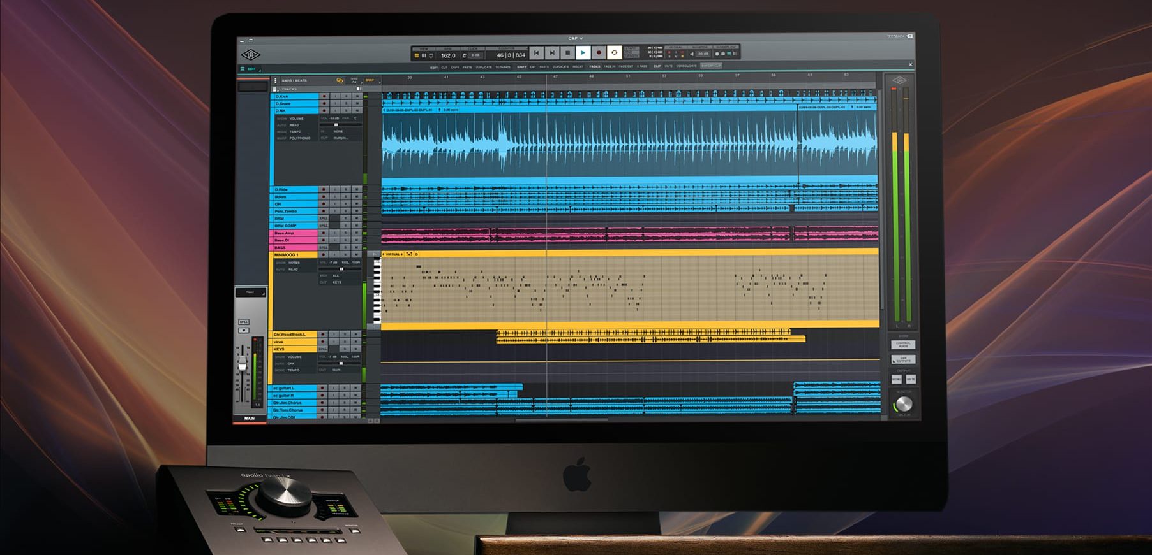Click Fade In in the Fades group
Viewport: 1152px width, 555px height.
(610, 66)
